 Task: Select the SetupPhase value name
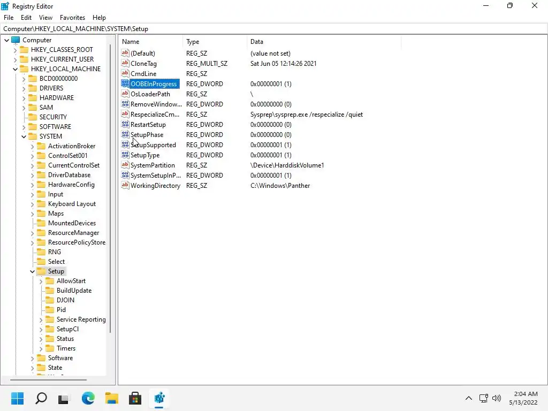[147, 134]
